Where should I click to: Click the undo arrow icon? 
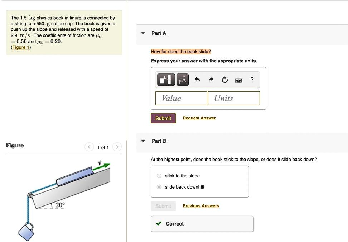click(197, 80)
